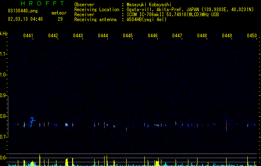Screen dimensions: 261x166
Task: Click the long red echo line at 0449
Action: (x=227, y=125)
